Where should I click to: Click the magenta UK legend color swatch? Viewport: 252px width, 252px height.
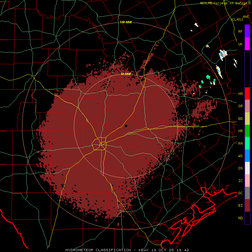pyautogui.click(x=247, y=44)
